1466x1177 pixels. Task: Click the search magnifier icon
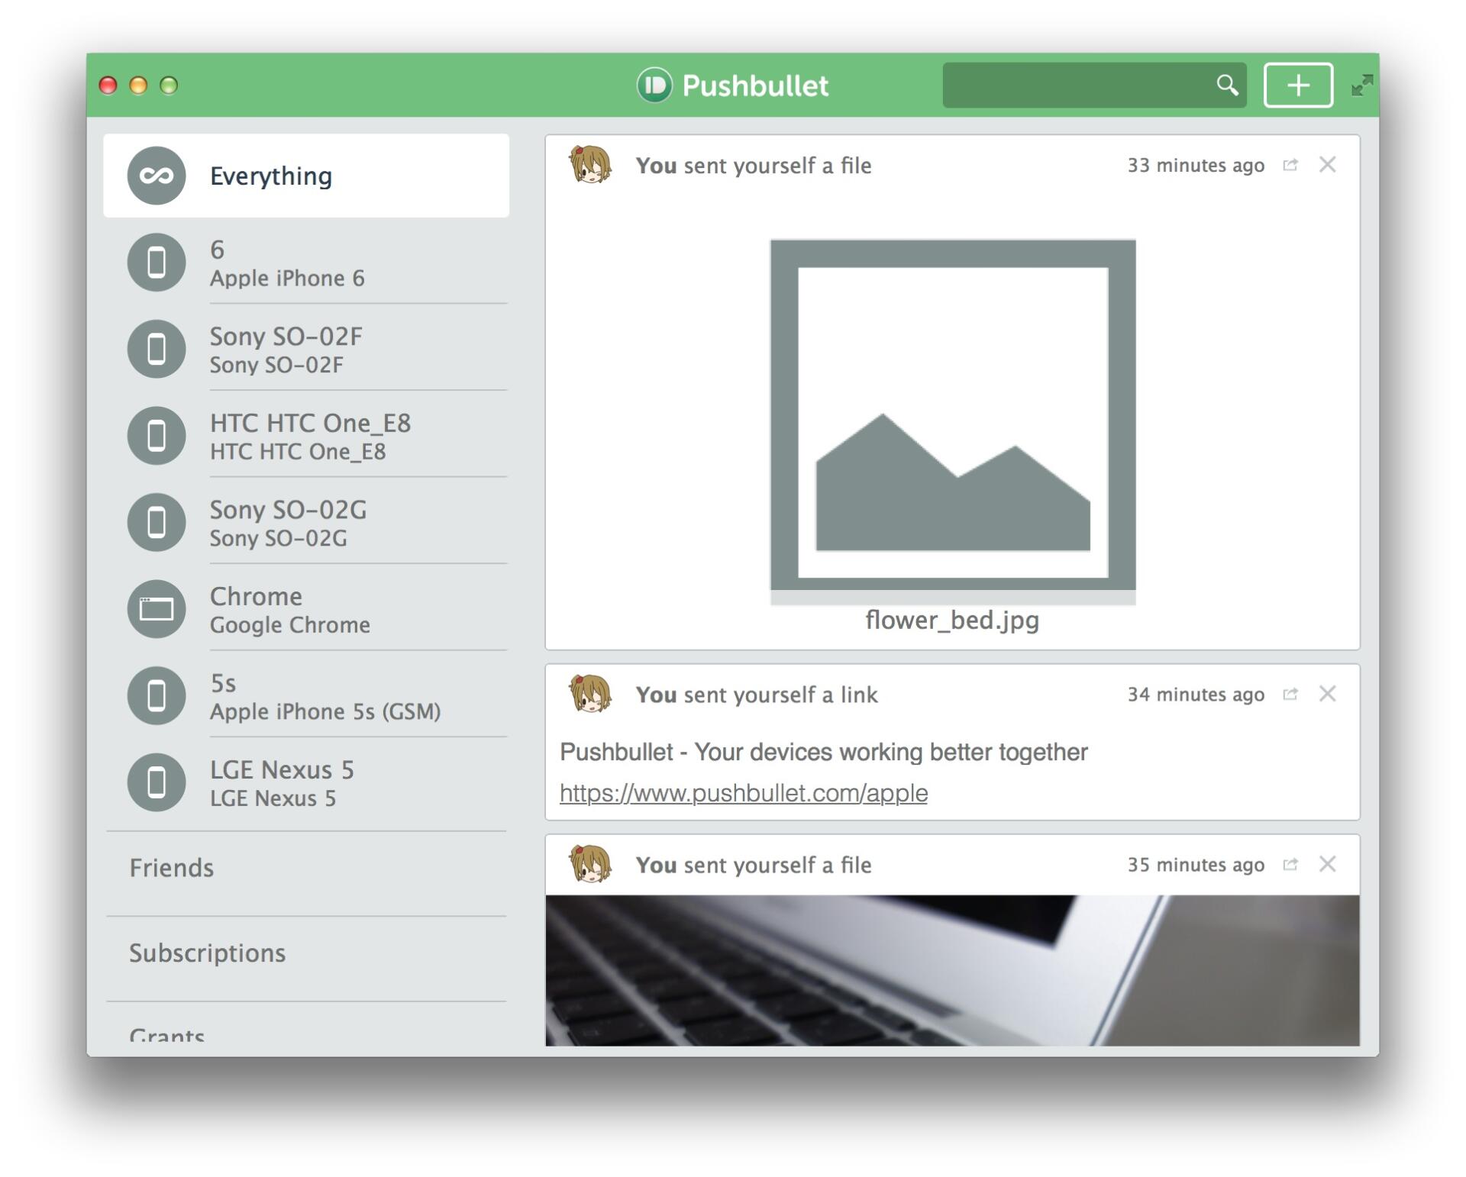tap(1226, 85)
